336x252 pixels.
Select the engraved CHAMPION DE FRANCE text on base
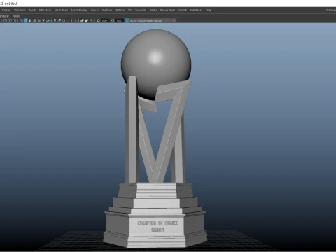(157, 223)
